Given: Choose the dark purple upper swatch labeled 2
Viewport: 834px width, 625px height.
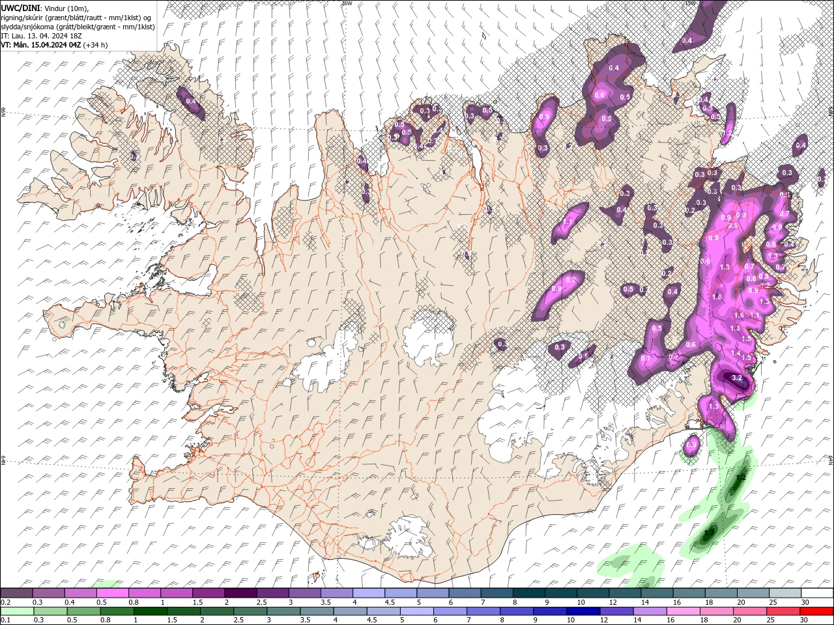Looking at the screenshot, I should (x=240, y=593).
